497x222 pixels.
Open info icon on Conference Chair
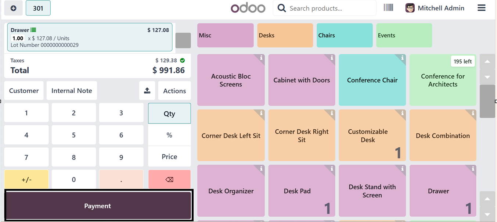(x=402, y=58)
